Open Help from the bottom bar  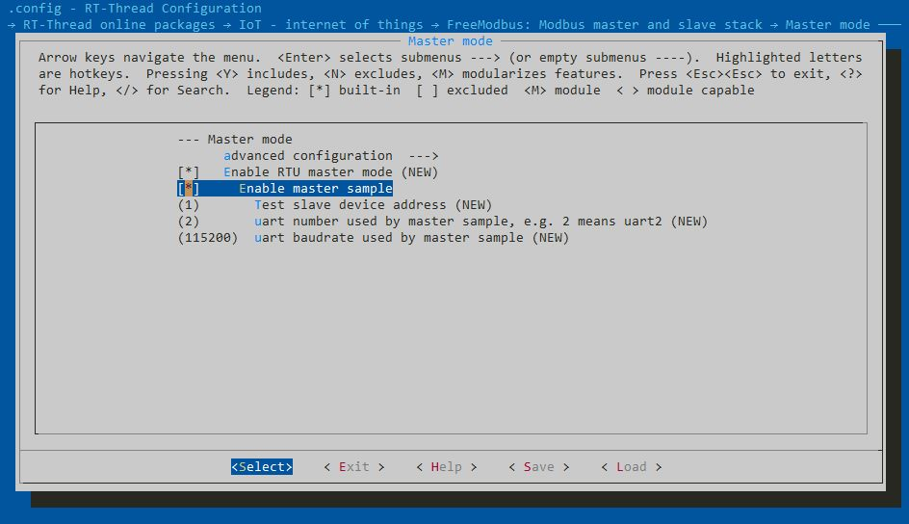click(x=447, y=466)
